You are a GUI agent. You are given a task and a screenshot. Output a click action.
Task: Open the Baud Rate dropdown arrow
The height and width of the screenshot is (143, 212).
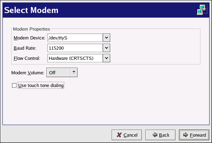point(107,48)
